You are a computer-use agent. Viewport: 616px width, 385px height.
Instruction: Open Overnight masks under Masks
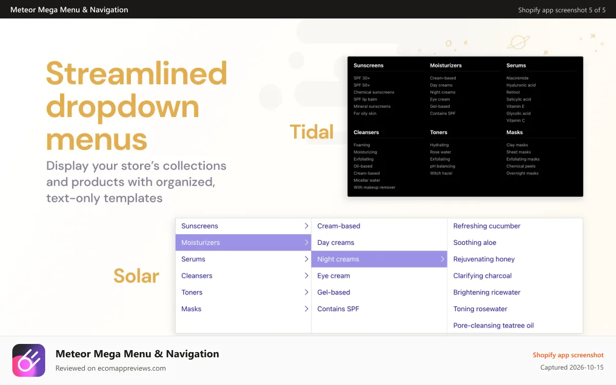523,174
